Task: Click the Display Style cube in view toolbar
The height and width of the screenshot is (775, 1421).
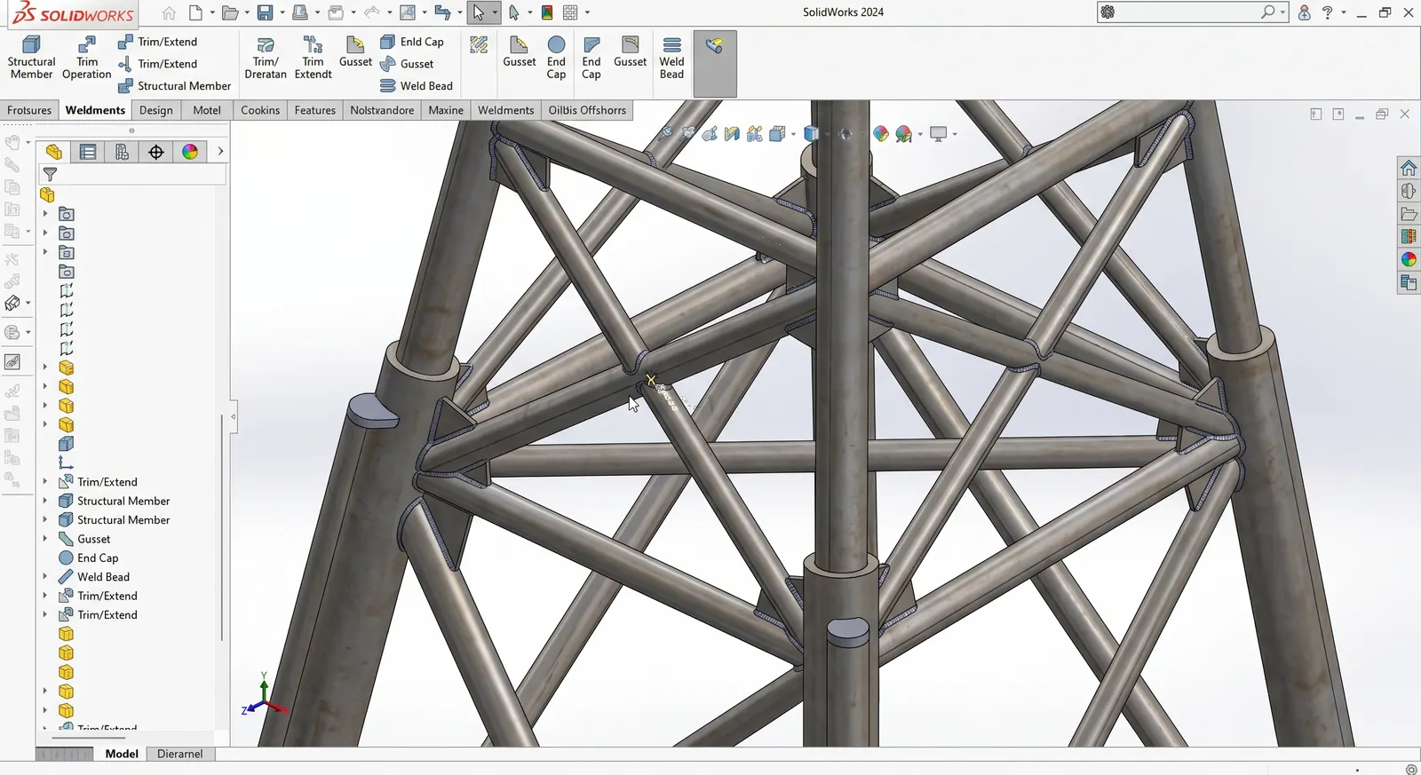Action: point(811,134)
